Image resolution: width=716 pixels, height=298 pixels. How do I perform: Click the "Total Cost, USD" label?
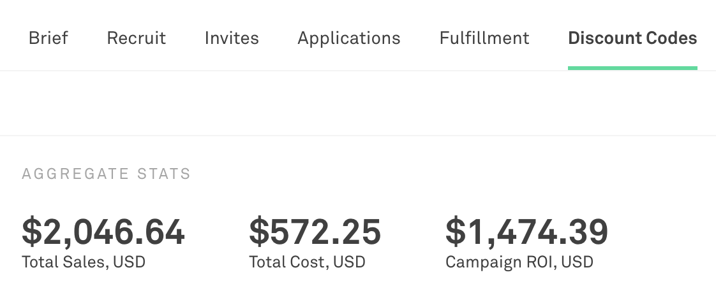(307, 262)
